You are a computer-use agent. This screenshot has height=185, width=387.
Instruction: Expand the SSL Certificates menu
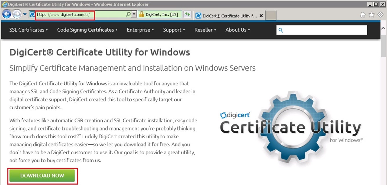coord(28,30)
